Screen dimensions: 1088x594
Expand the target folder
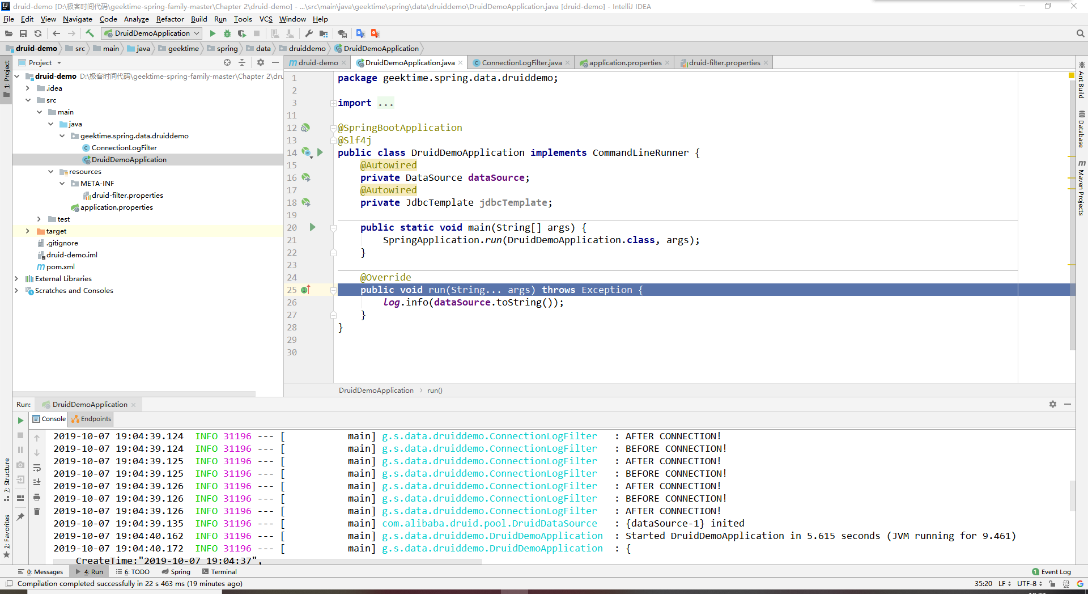point(27,231)
